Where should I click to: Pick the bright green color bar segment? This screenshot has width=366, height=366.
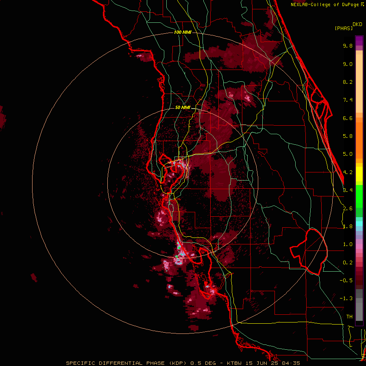coord(359,196)
